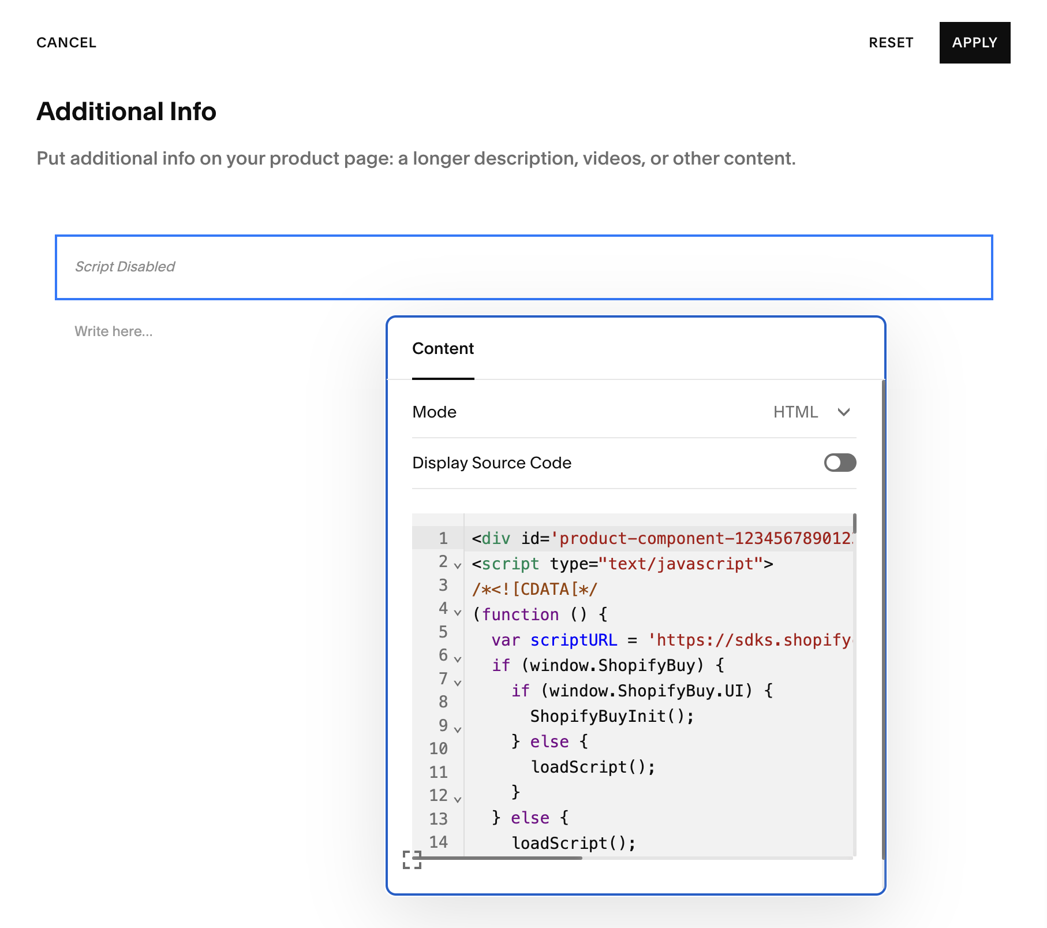Click loadScript(); on line 14
Screen dimensions: 1047x928
coord(573,843)
